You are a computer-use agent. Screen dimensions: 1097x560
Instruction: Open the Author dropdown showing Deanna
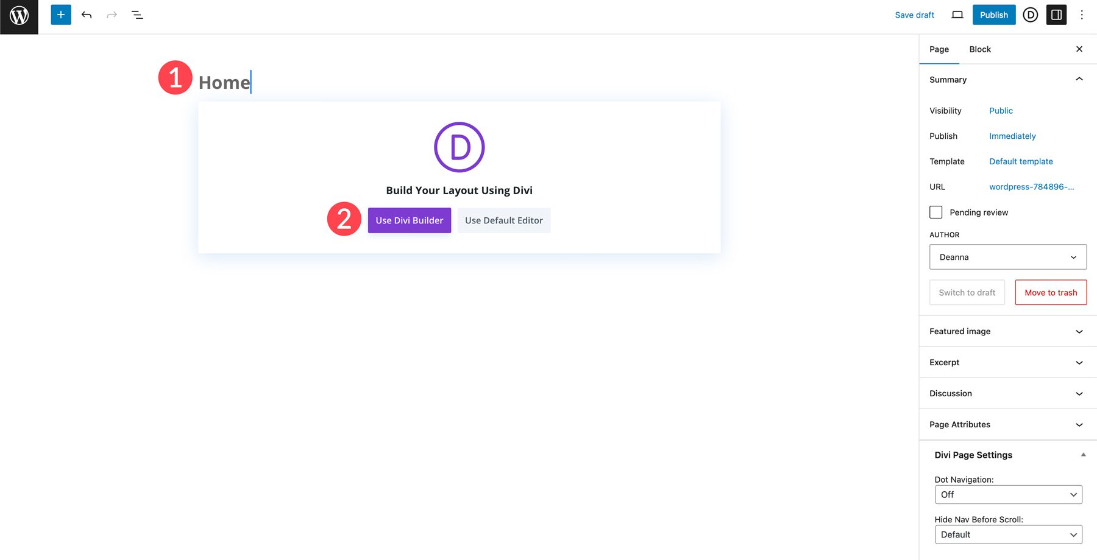1007,257
